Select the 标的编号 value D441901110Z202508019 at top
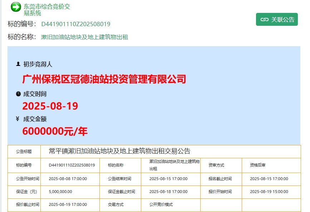The height and width of the screenshot is (212, 310). pos(76,24)
